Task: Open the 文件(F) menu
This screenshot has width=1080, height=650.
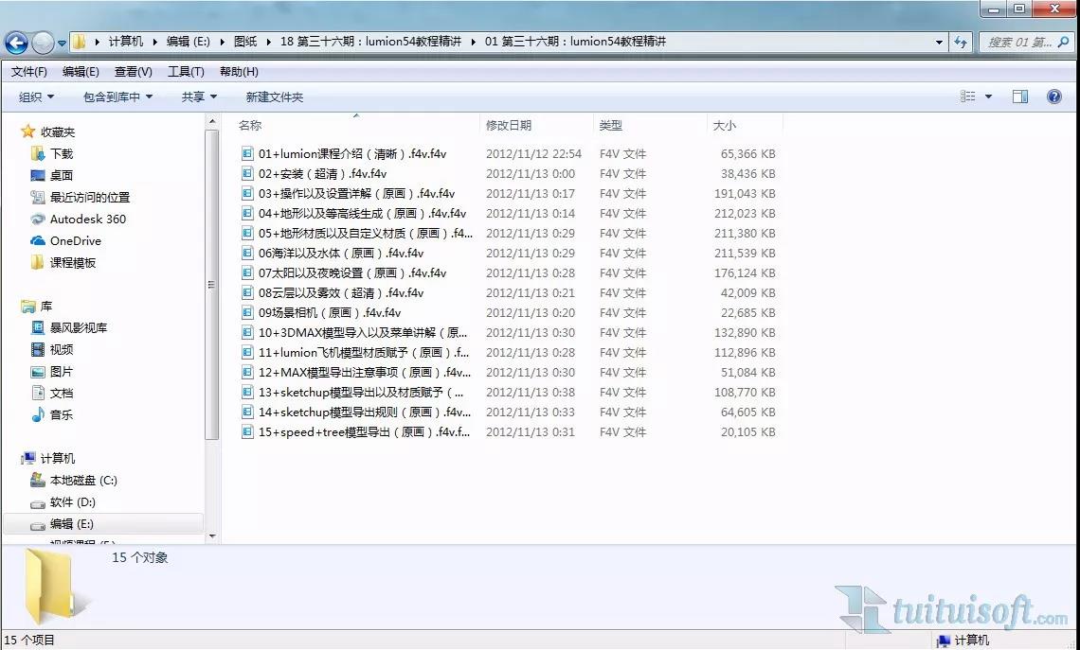Action: tap(28, 71)
